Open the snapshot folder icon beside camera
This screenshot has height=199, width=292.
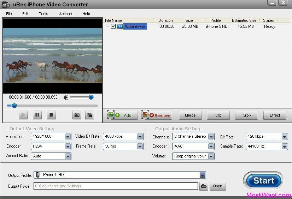pos(89,115)
